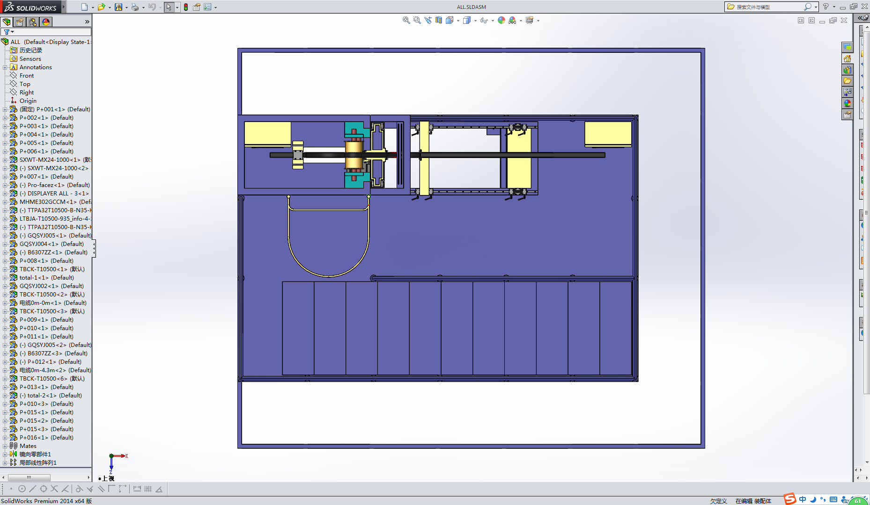Click the point snap tool in bottom toolbar

[x=11, y=489]
